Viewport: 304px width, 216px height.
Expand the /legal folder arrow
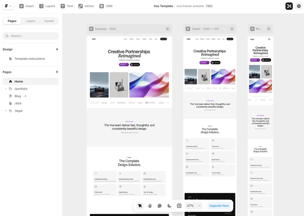pos(6,111)
